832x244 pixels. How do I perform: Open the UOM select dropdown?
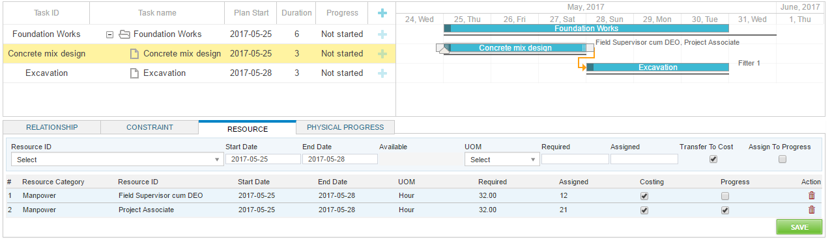tap(502, 160)
